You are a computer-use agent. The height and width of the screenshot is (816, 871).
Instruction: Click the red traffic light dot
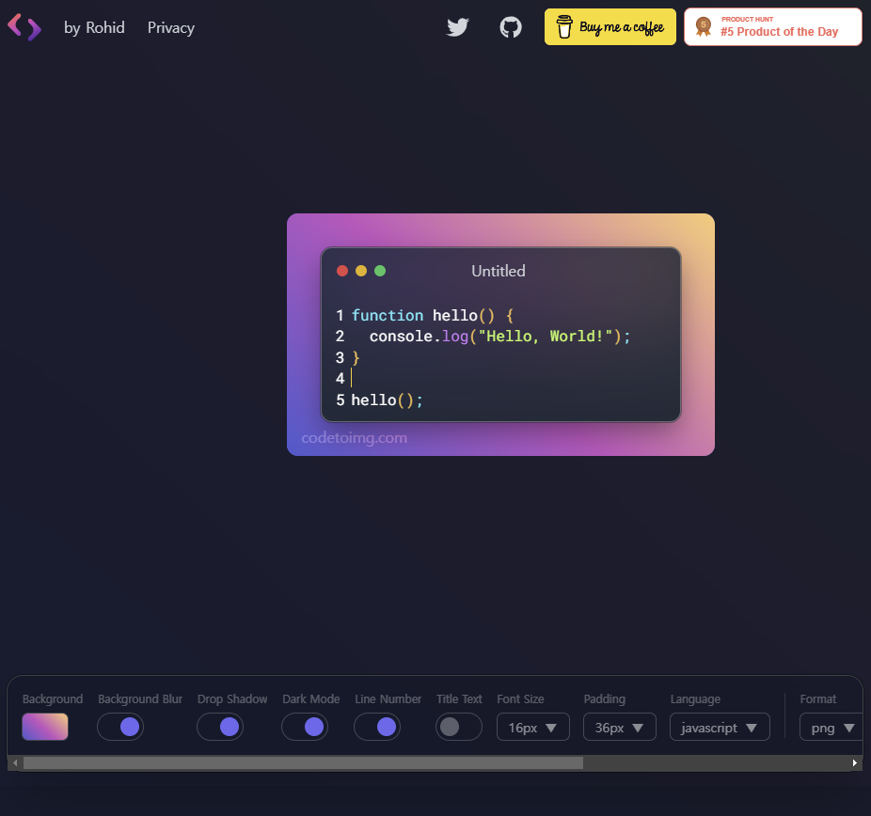342,271
